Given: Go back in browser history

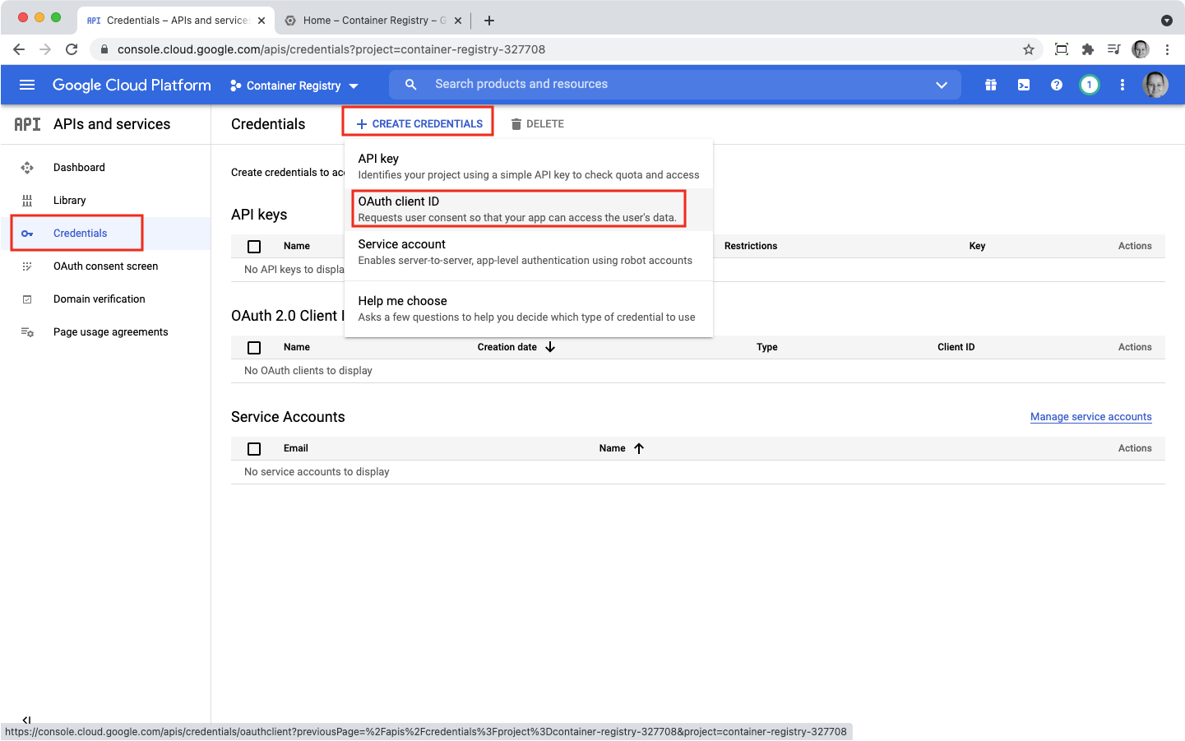Looking at the screenshot, I should (19, 49).
